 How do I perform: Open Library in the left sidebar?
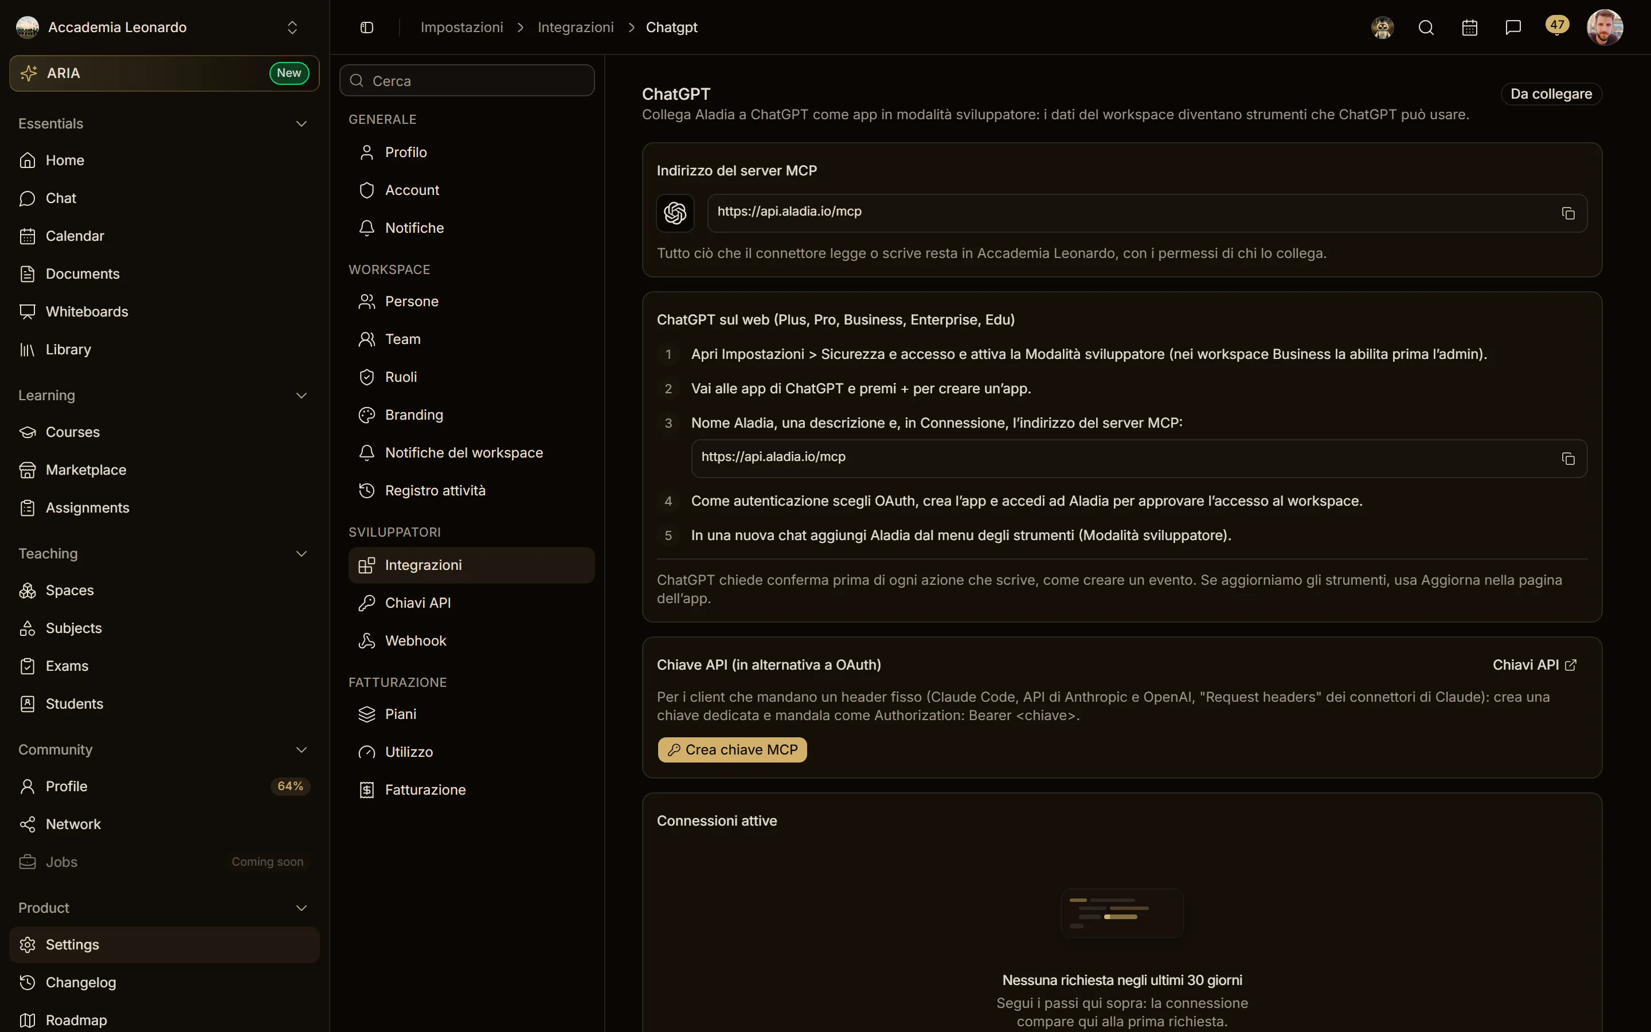165,350
